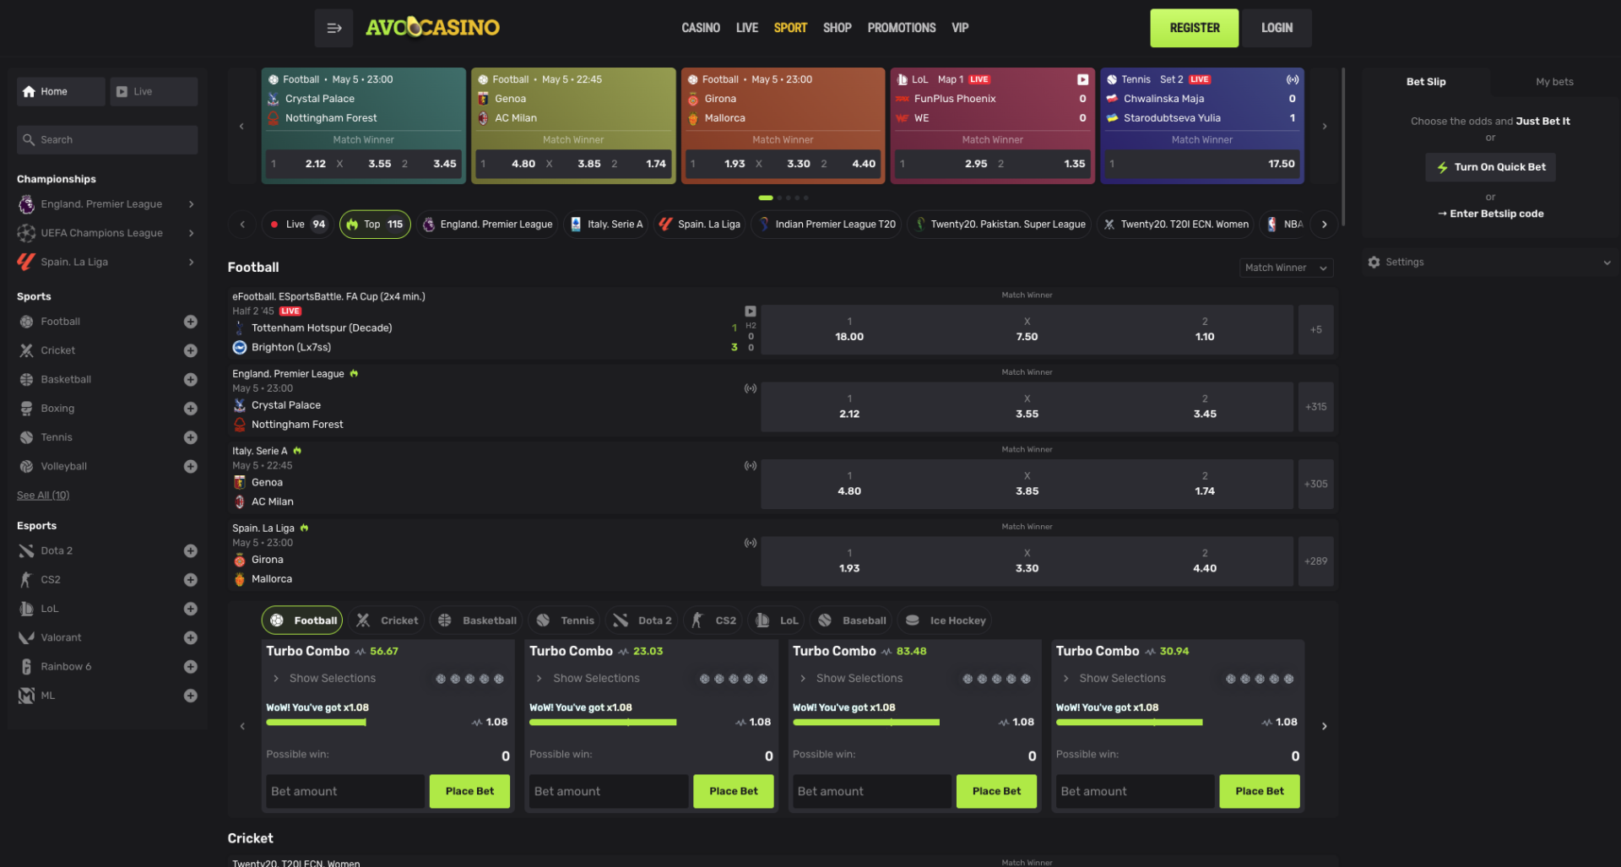Viewport: 1621px width, 867px height.
Task: Click plus icon next to Rainbow 6
Action: (191, 667)
